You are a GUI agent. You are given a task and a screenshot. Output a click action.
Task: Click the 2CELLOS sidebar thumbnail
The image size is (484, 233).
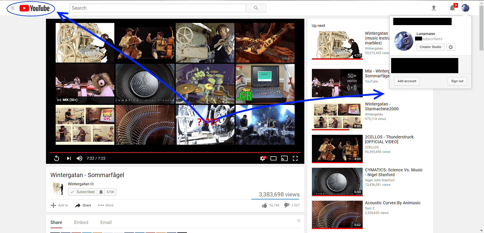coord(337,148)
